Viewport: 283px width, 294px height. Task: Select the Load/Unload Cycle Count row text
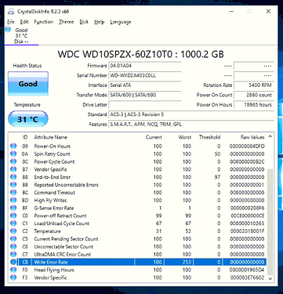pos(62,223)
